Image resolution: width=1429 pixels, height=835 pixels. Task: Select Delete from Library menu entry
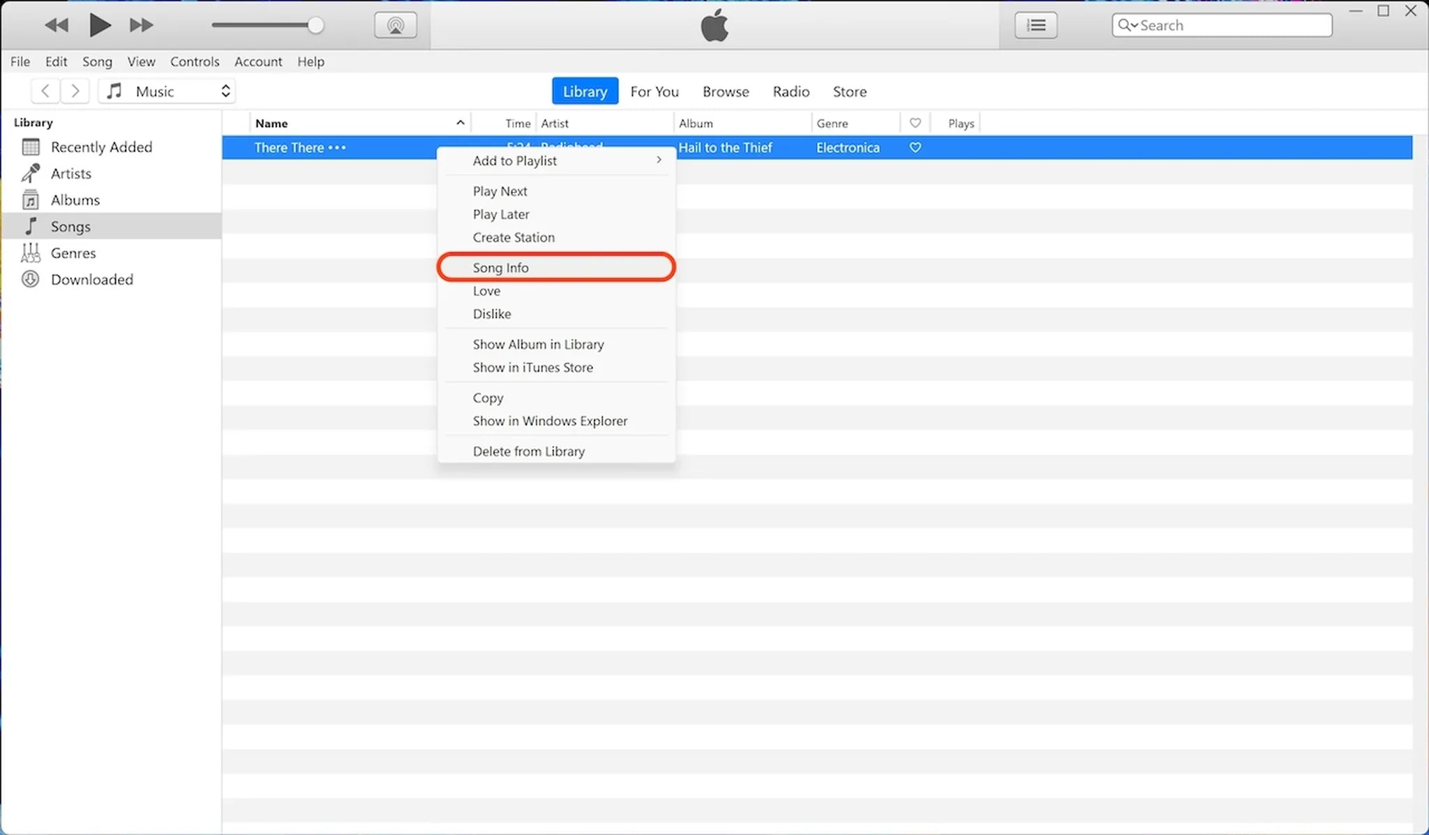tap(528, 451)
